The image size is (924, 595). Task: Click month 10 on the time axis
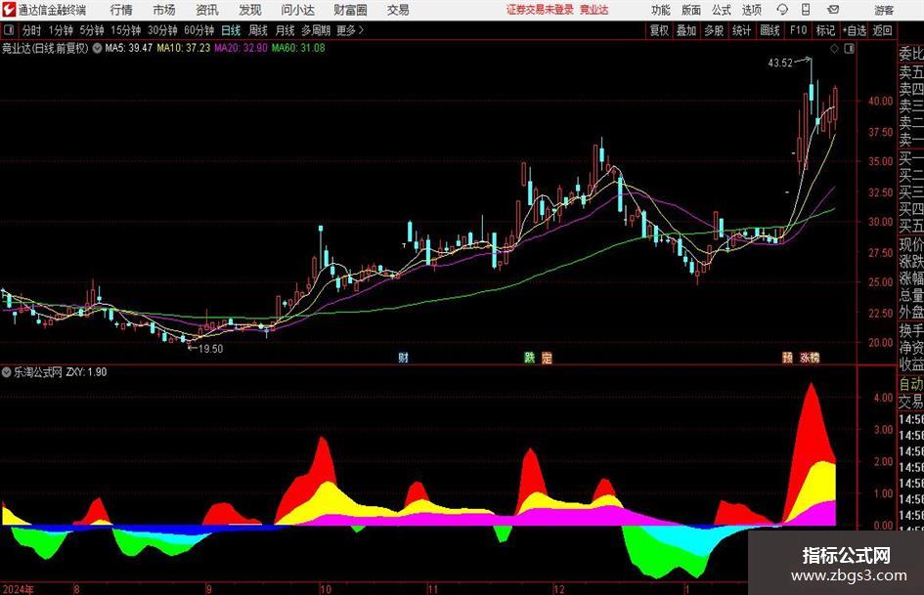click(x=326, y=588)
